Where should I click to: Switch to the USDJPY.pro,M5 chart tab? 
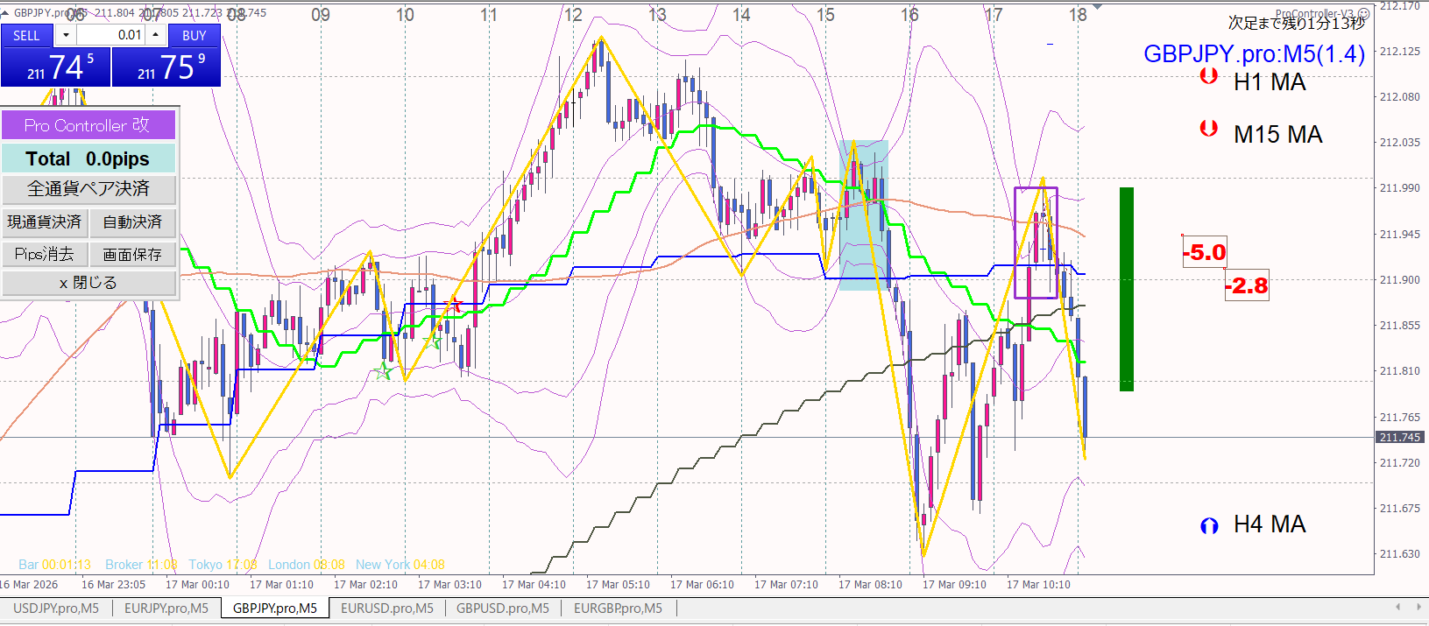click(56, 608)
